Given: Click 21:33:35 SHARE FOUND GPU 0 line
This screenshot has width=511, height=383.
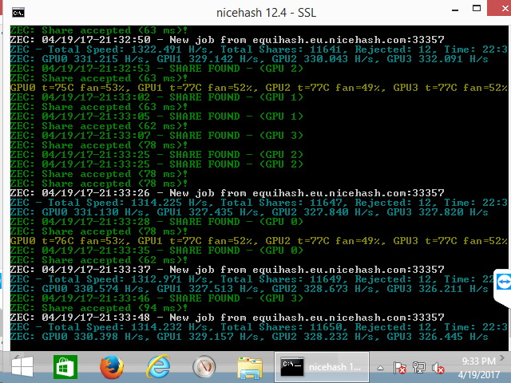Looking at the screenshot, I should [x=156, y=251].
